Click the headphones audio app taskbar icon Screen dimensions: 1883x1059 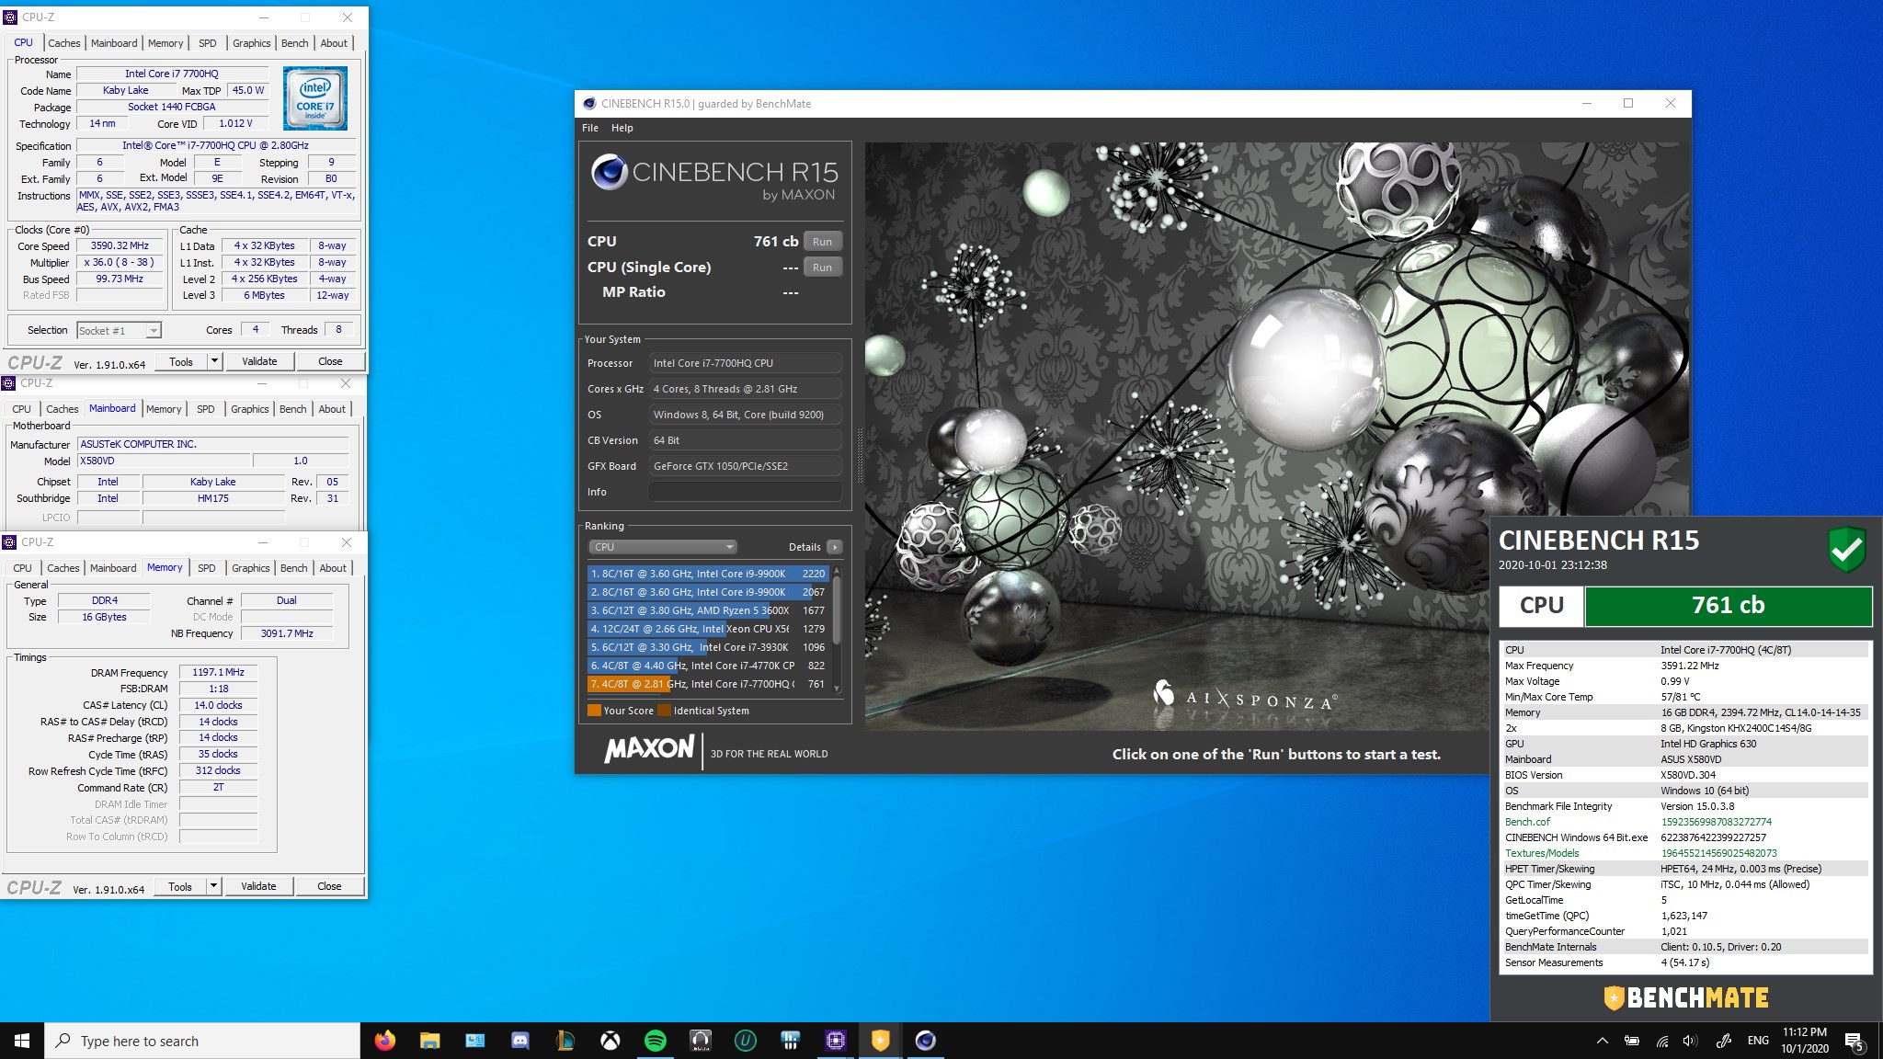700,1041
